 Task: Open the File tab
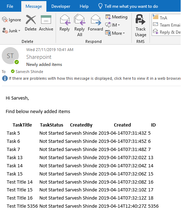click(10, 6)
